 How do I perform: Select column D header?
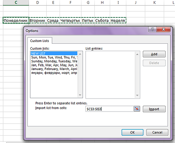38,3
